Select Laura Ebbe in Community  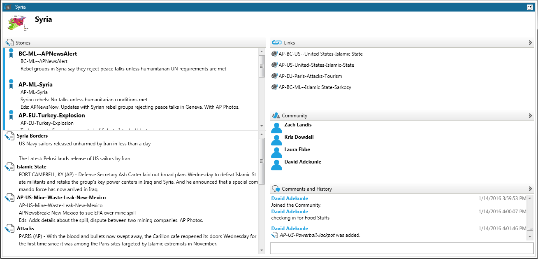297,149
